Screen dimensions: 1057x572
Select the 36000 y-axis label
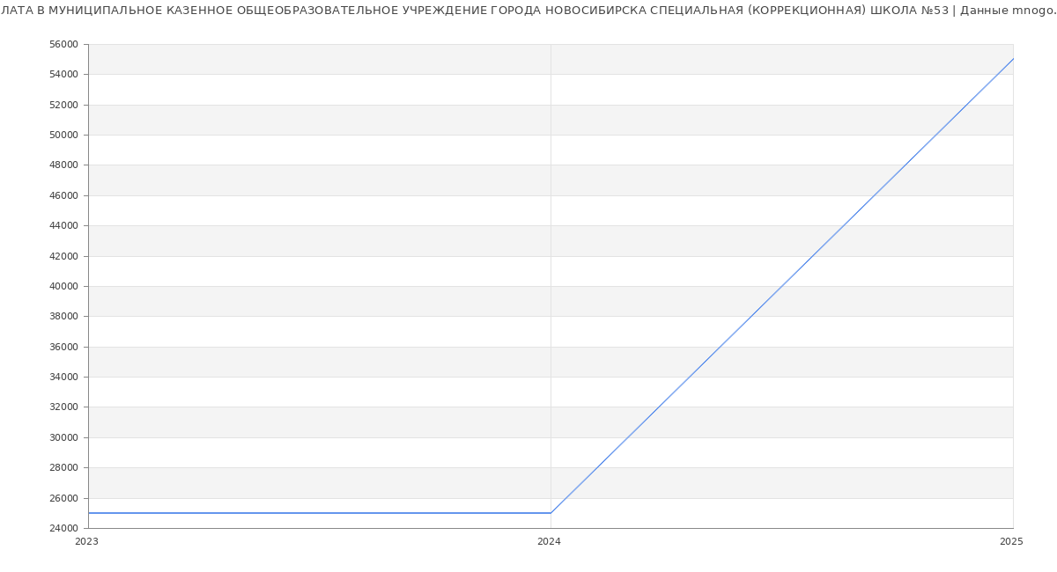(x=65, y=347)
